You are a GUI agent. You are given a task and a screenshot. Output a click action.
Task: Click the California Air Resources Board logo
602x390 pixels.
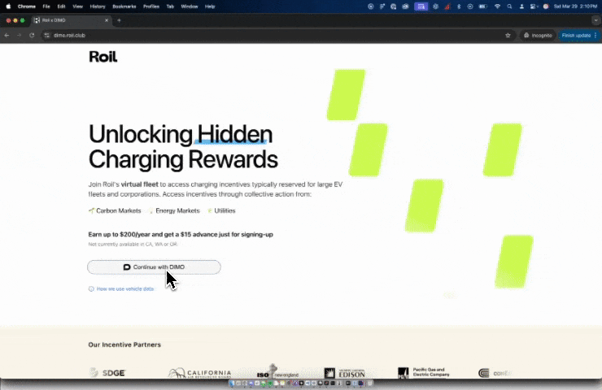[200, 373]
